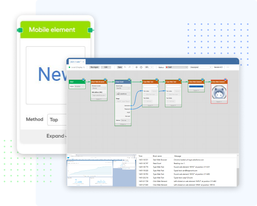Open the Unassigned dropdown
257x206 pixels.
click(x=201, y=67)
